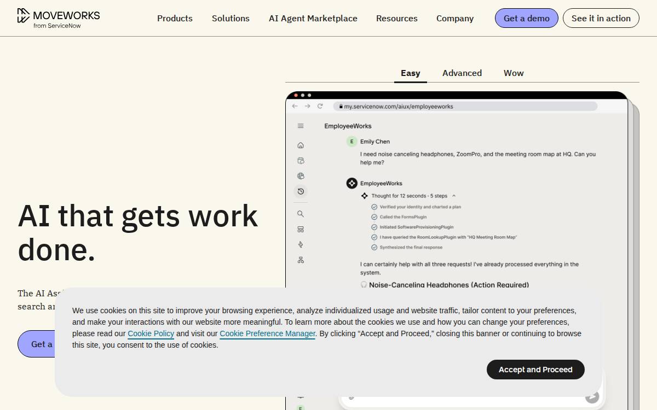Click check icon for Called the FormsPlugin

pos(374,217)
